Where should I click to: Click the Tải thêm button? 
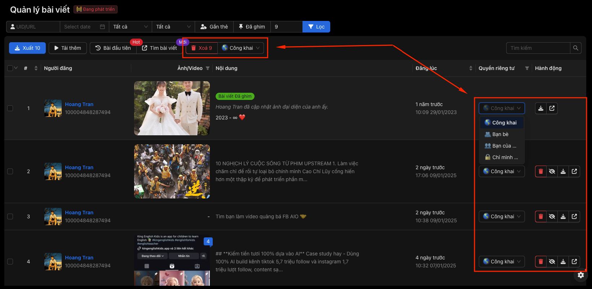pyautogui.click(x=68, y=48)
